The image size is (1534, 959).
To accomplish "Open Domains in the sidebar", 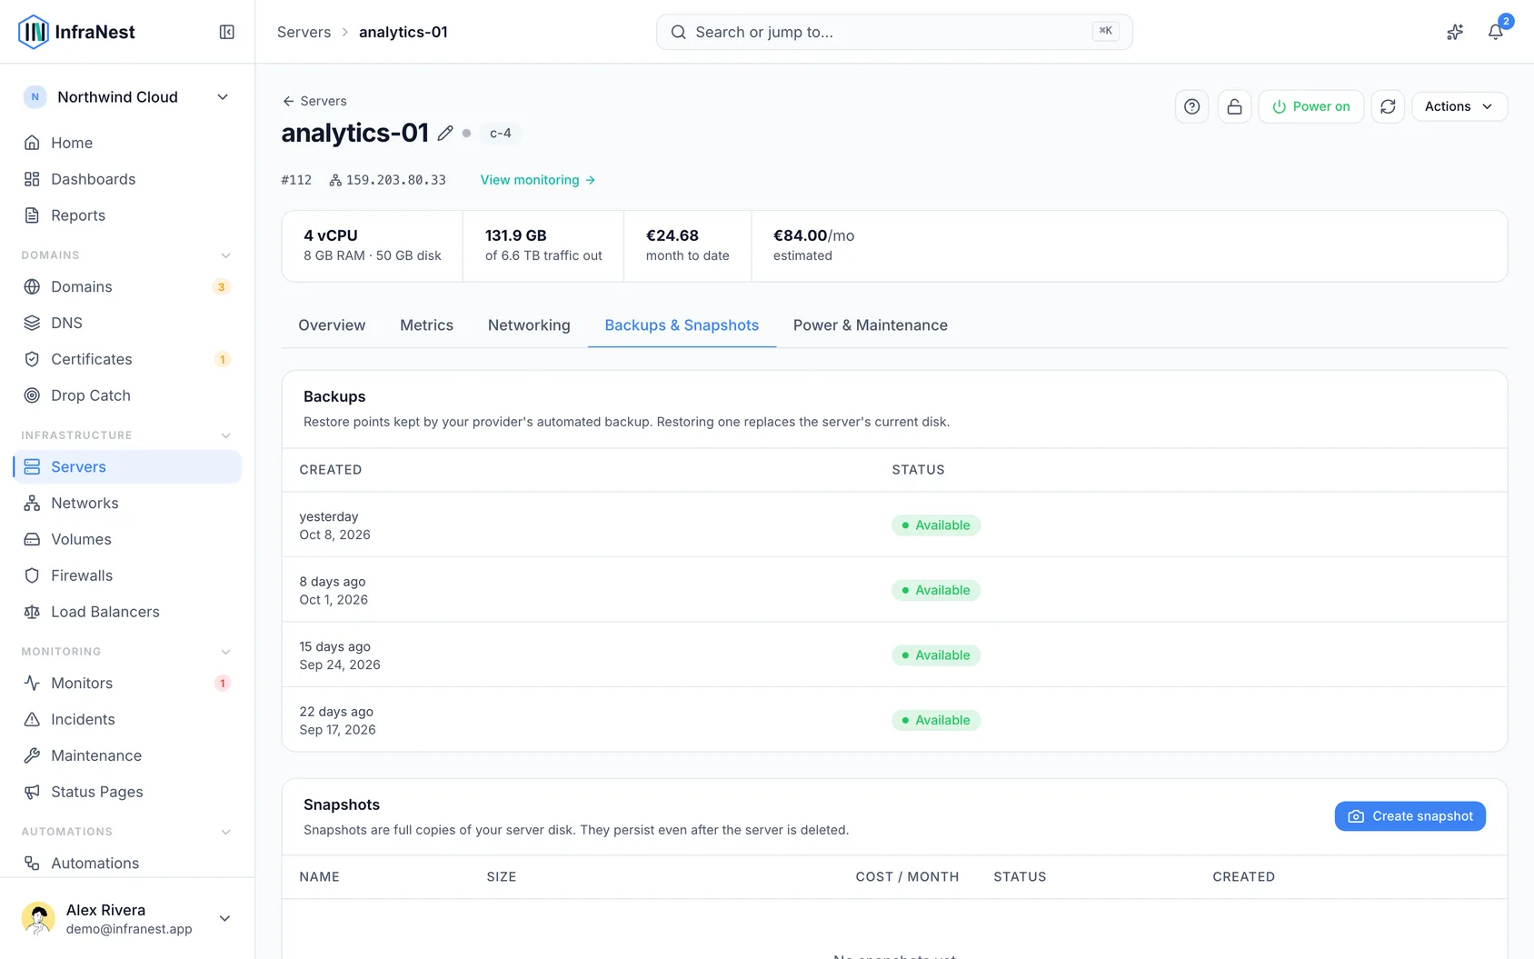I will point(127,286).
